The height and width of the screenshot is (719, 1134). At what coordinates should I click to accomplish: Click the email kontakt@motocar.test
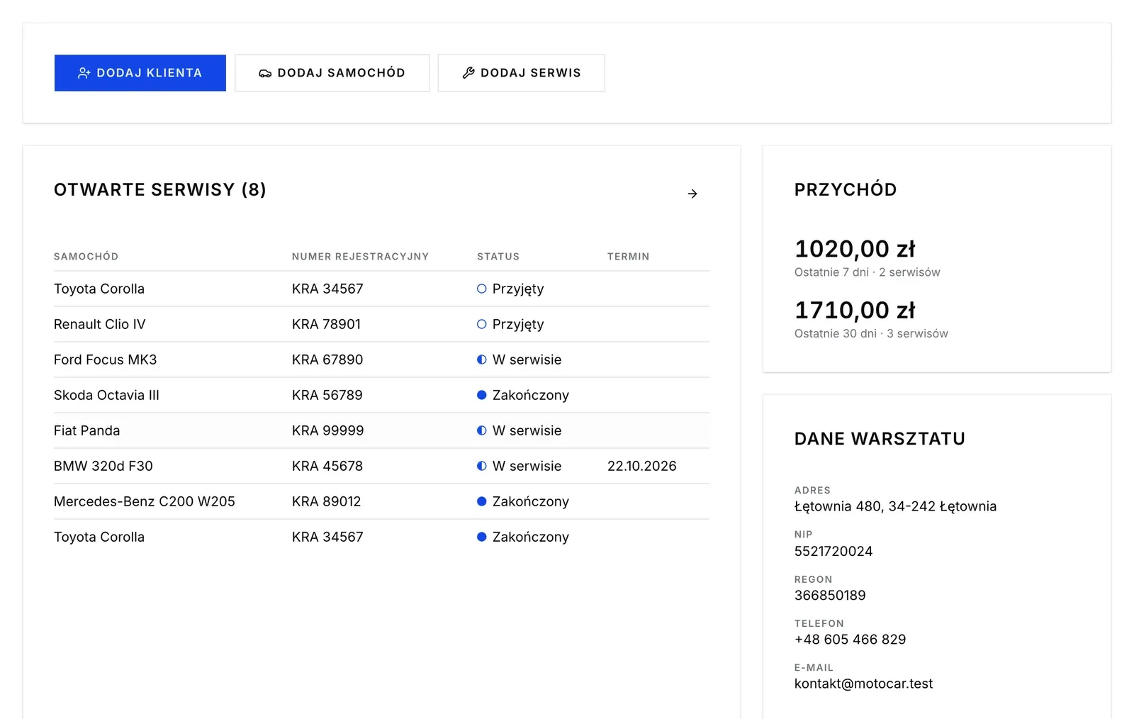pos(864,684)
